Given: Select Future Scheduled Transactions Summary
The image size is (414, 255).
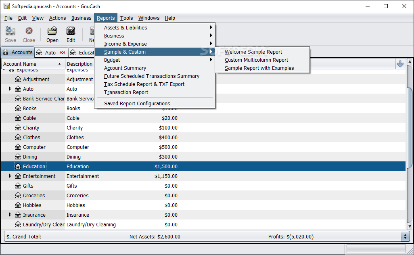Looking at the screenshot, I should click(x=155, y=76).
